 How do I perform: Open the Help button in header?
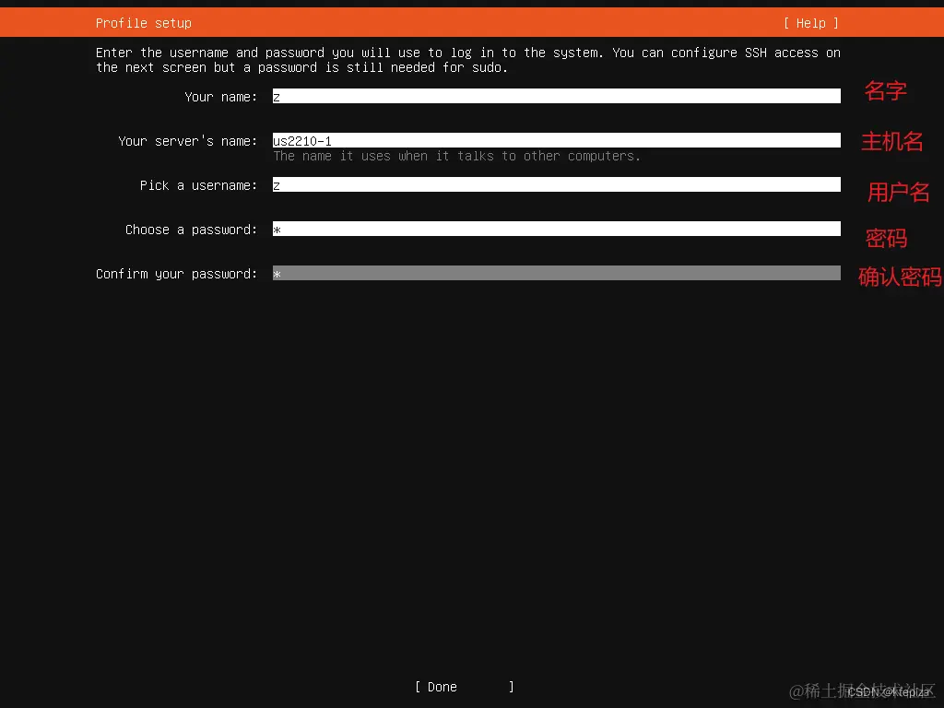pyautogui.click(x=811, y=23)
